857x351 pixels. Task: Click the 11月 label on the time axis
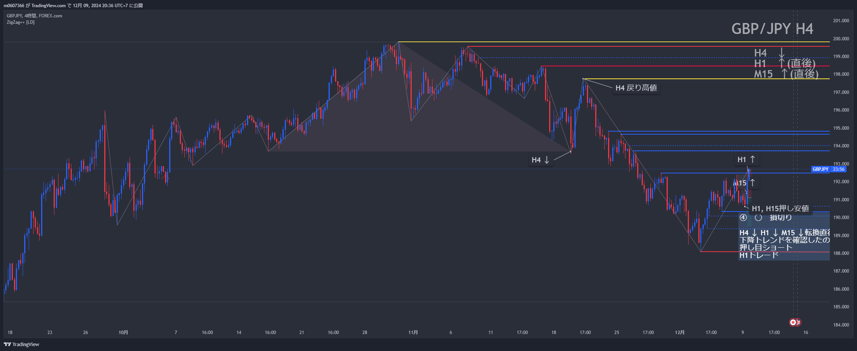click(413, 333)
